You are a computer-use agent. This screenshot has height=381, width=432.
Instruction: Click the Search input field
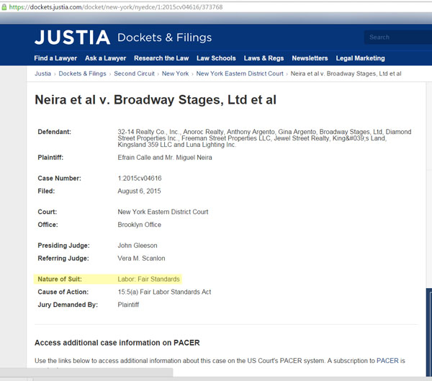pos(397,37)
